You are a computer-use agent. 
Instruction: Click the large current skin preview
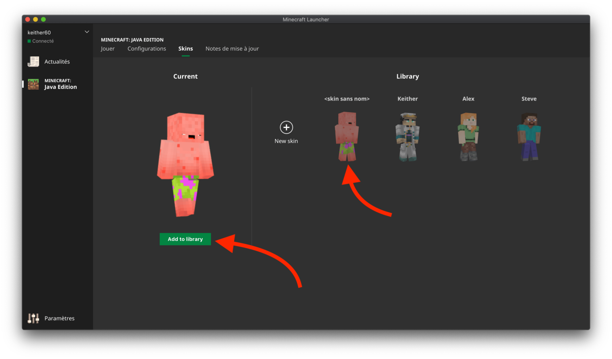click(x=185, y=164)
